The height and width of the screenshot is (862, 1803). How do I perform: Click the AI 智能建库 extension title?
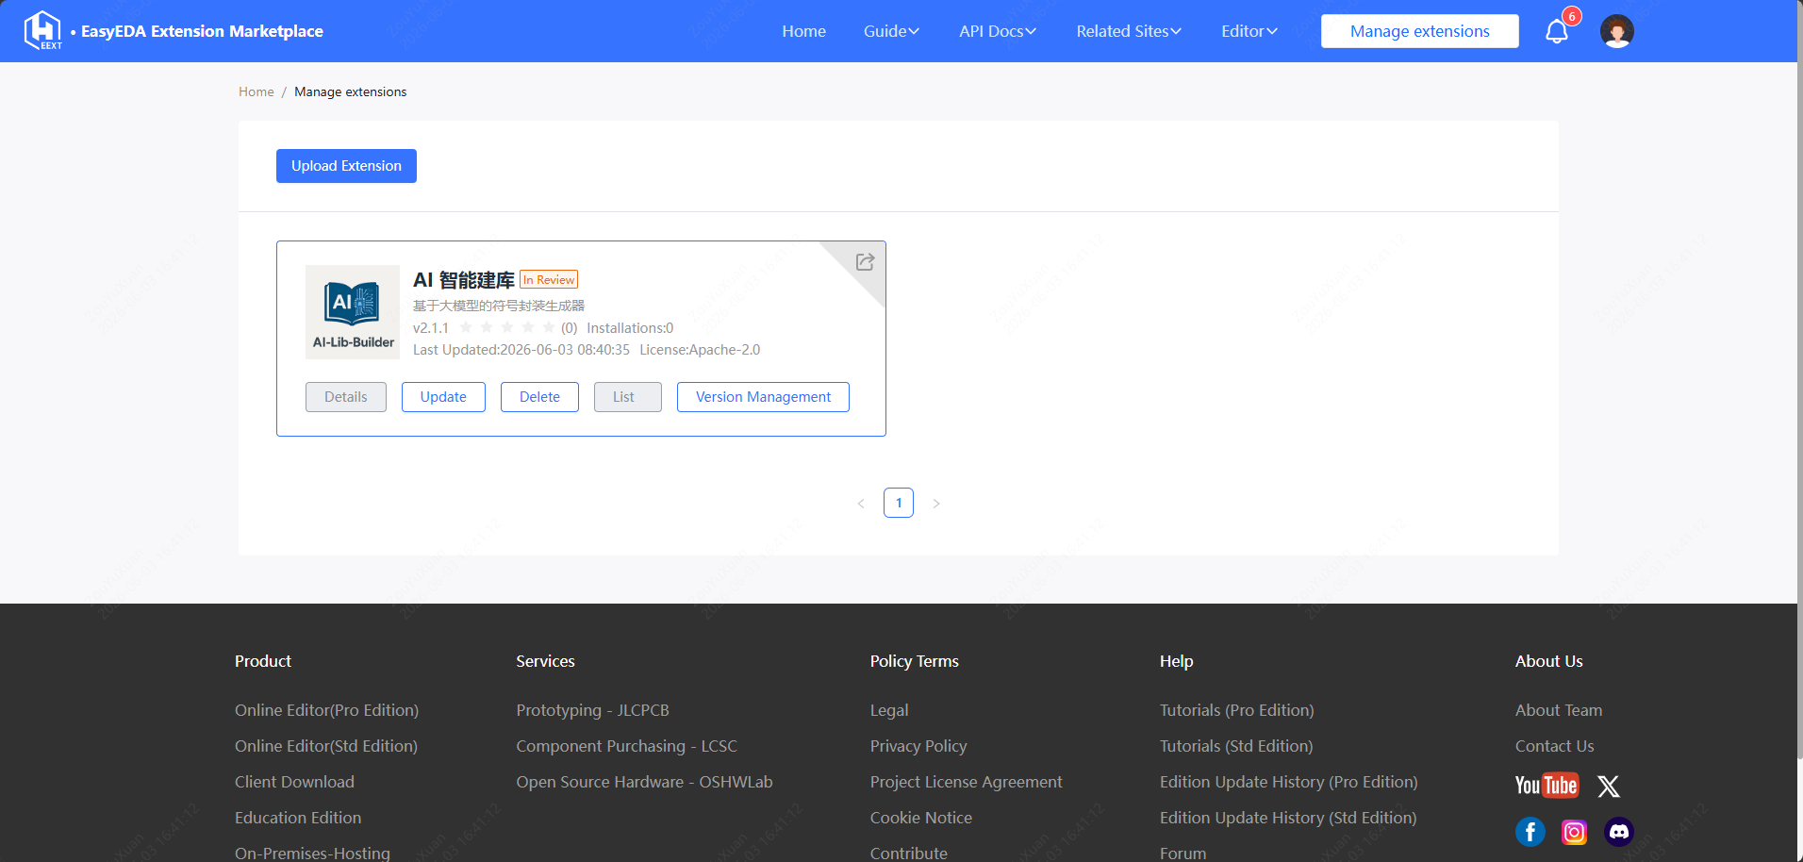tap(464, 280)
